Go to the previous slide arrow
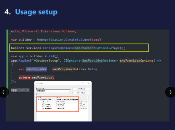 [4, 92]
